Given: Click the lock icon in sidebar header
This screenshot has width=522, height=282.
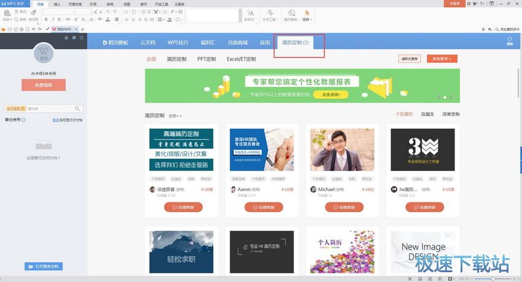Looking at the screenshot, I should (x=66, y=37).
